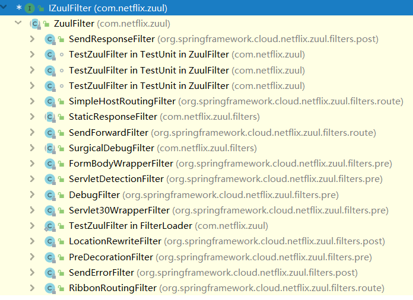
Task: Select Servlet30WrapperFilter in the hierarchy
Action: [x=119, y=210]
